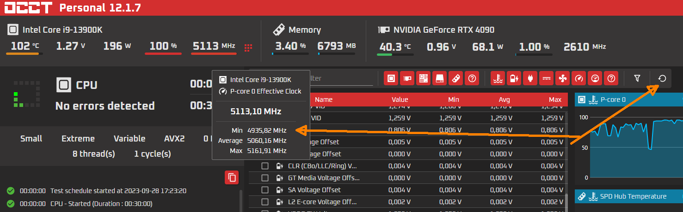
Task: Sort the table by Min column
Action: [454, 100]
